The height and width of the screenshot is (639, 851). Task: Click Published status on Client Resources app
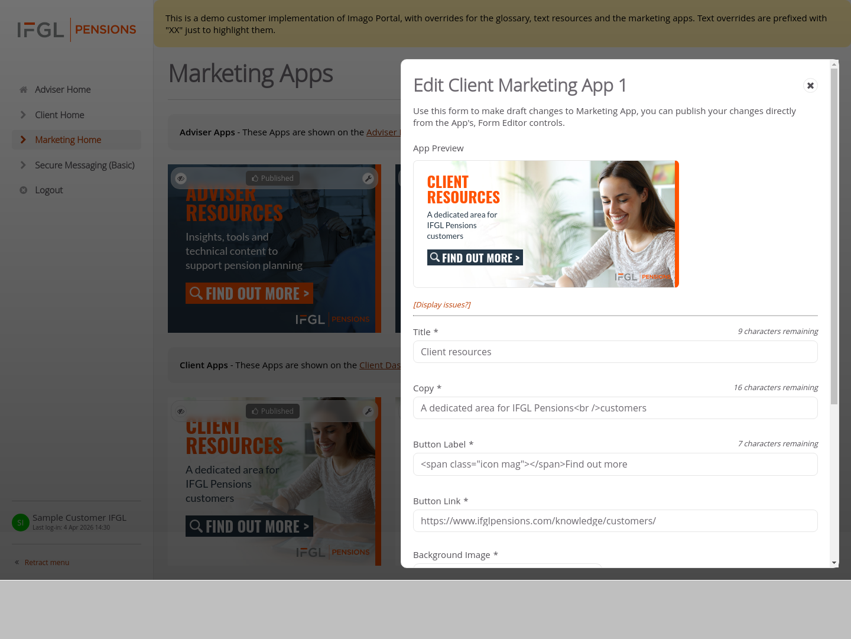[272, 411]
